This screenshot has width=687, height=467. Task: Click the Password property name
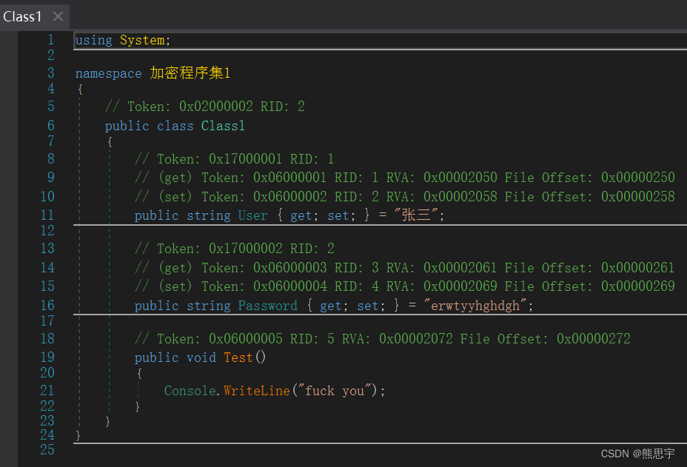point(268,306)
